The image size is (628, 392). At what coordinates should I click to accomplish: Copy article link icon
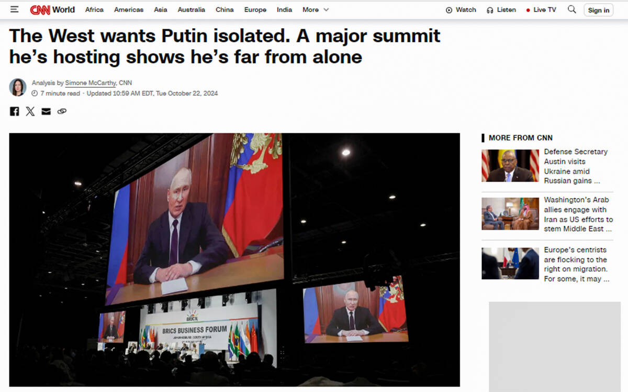pos(62,111)
